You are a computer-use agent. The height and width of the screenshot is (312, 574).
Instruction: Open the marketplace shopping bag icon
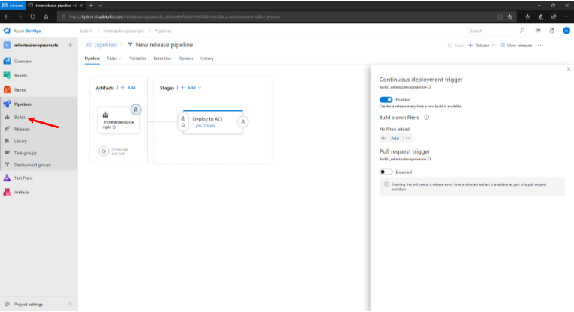click(550, 31)
